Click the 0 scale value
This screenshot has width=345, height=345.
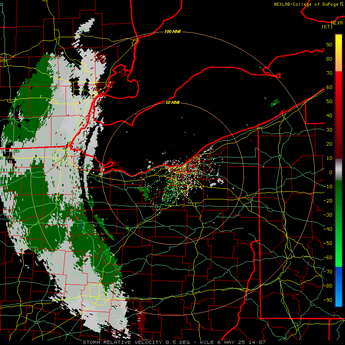pos(331,172)
